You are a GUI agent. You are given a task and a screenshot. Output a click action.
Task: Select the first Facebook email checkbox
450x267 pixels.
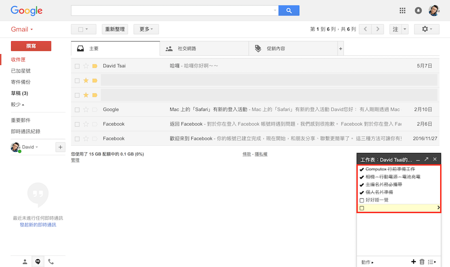pyautogui.click(x=77, y=124)
